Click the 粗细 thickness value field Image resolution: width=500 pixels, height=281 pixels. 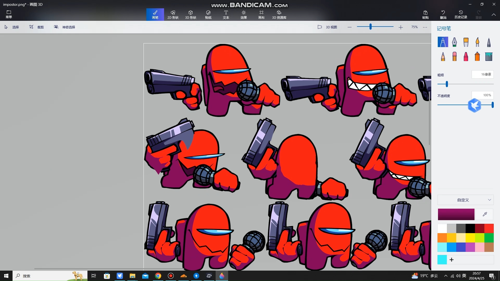(x=483, y=74)
